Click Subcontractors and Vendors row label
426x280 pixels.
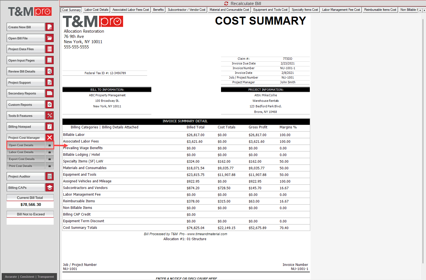pos(85,188)
